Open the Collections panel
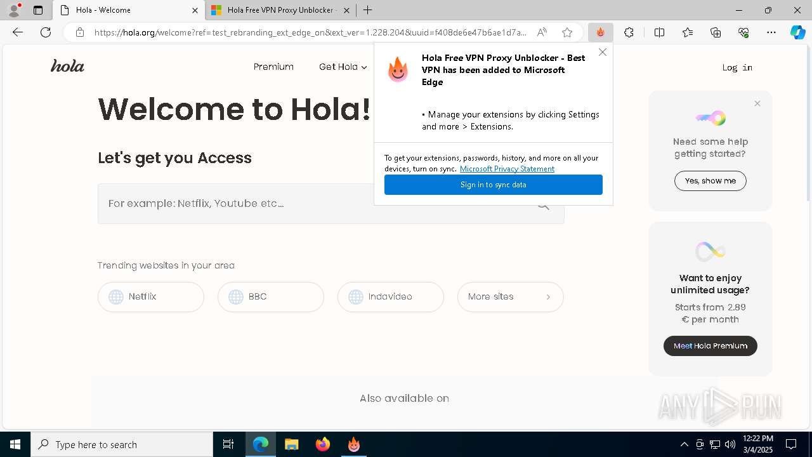Image resolution: width=812 pixels, height=457 pixels. point(716,32)
